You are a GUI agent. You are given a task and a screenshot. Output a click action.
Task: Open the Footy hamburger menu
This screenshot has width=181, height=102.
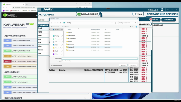click(40, 10)
